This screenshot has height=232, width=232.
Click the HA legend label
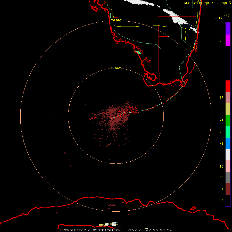point(221,86)
